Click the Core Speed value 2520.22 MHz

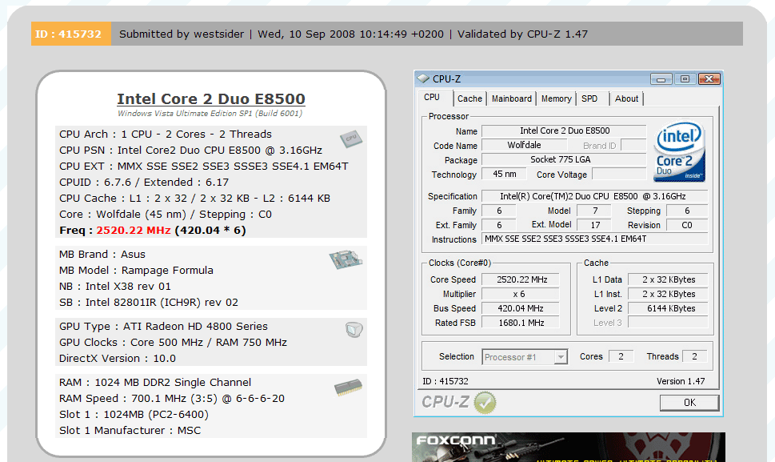point(521,279)
